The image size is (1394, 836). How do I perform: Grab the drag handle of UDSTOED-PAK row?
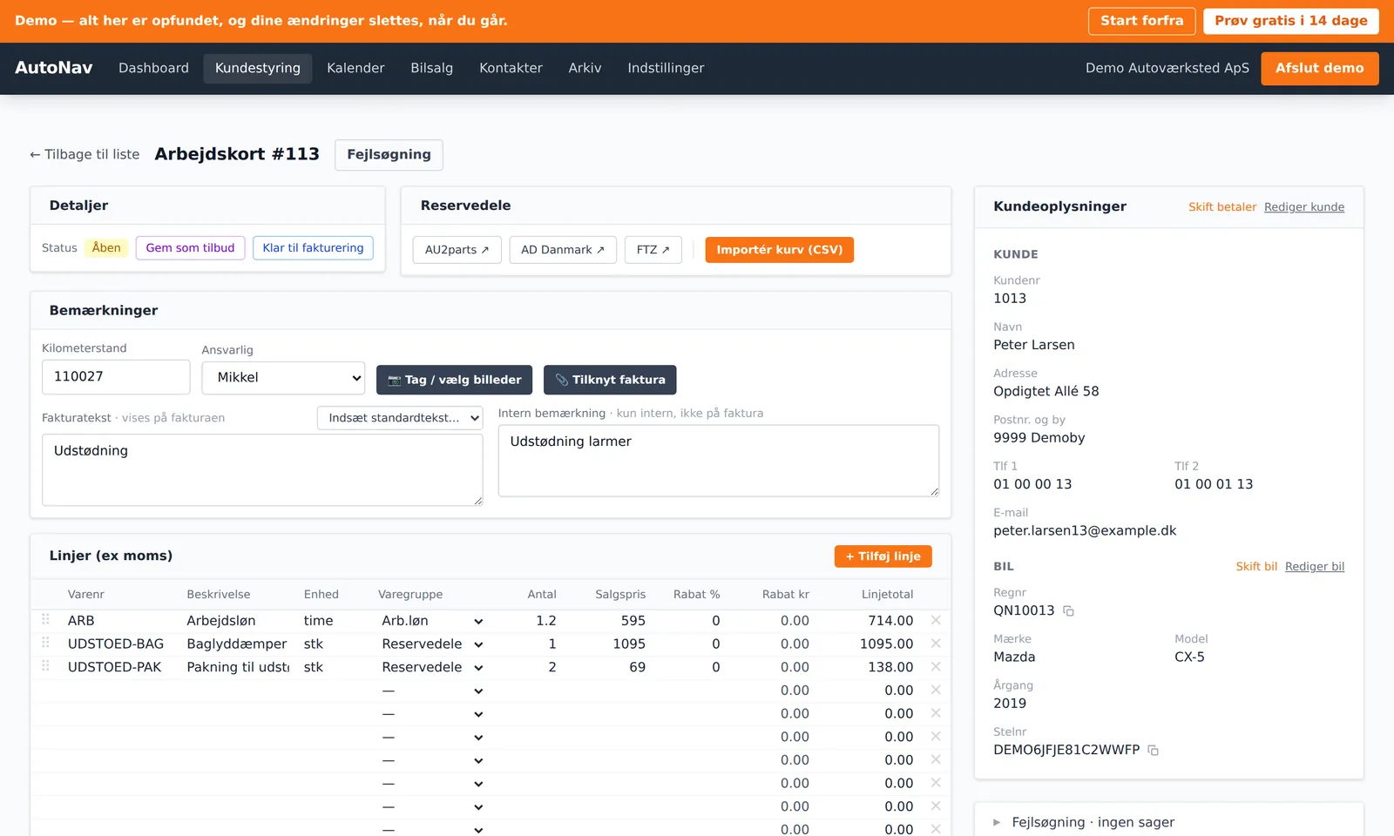[x=45, y=666]
